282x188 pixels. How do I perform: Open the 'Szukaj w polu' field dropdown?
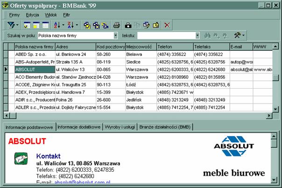115,35
